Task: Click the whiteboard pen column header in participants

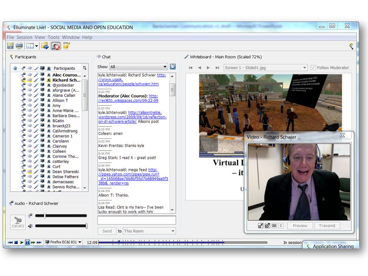Action: click(36, 68)
